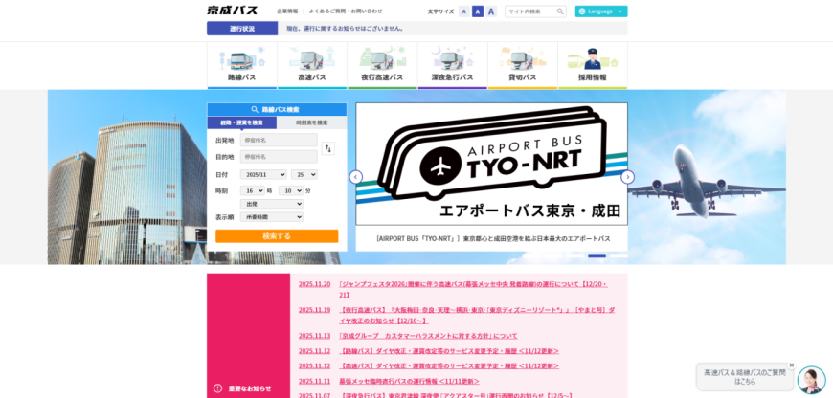Click the 目的地 stop name field

[279, 157]
